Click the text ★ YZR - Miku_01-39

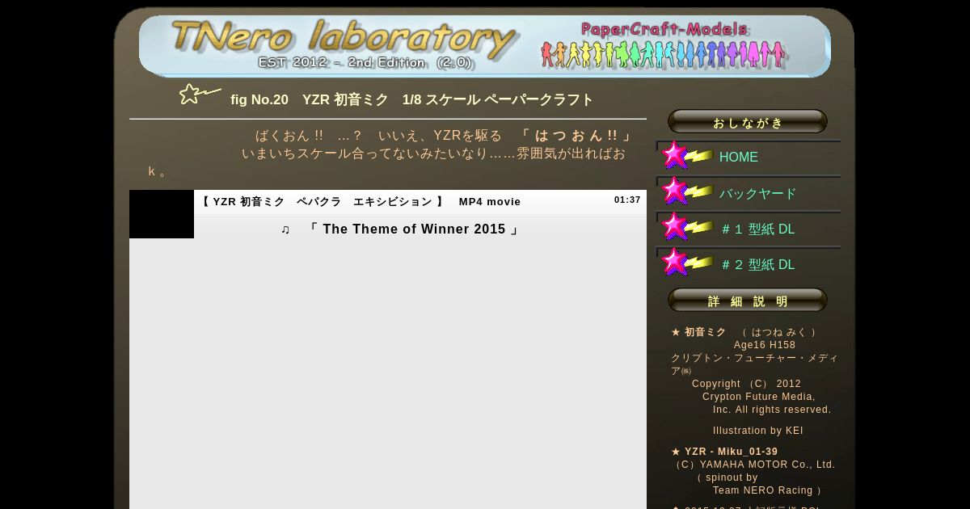pos(724,452)
